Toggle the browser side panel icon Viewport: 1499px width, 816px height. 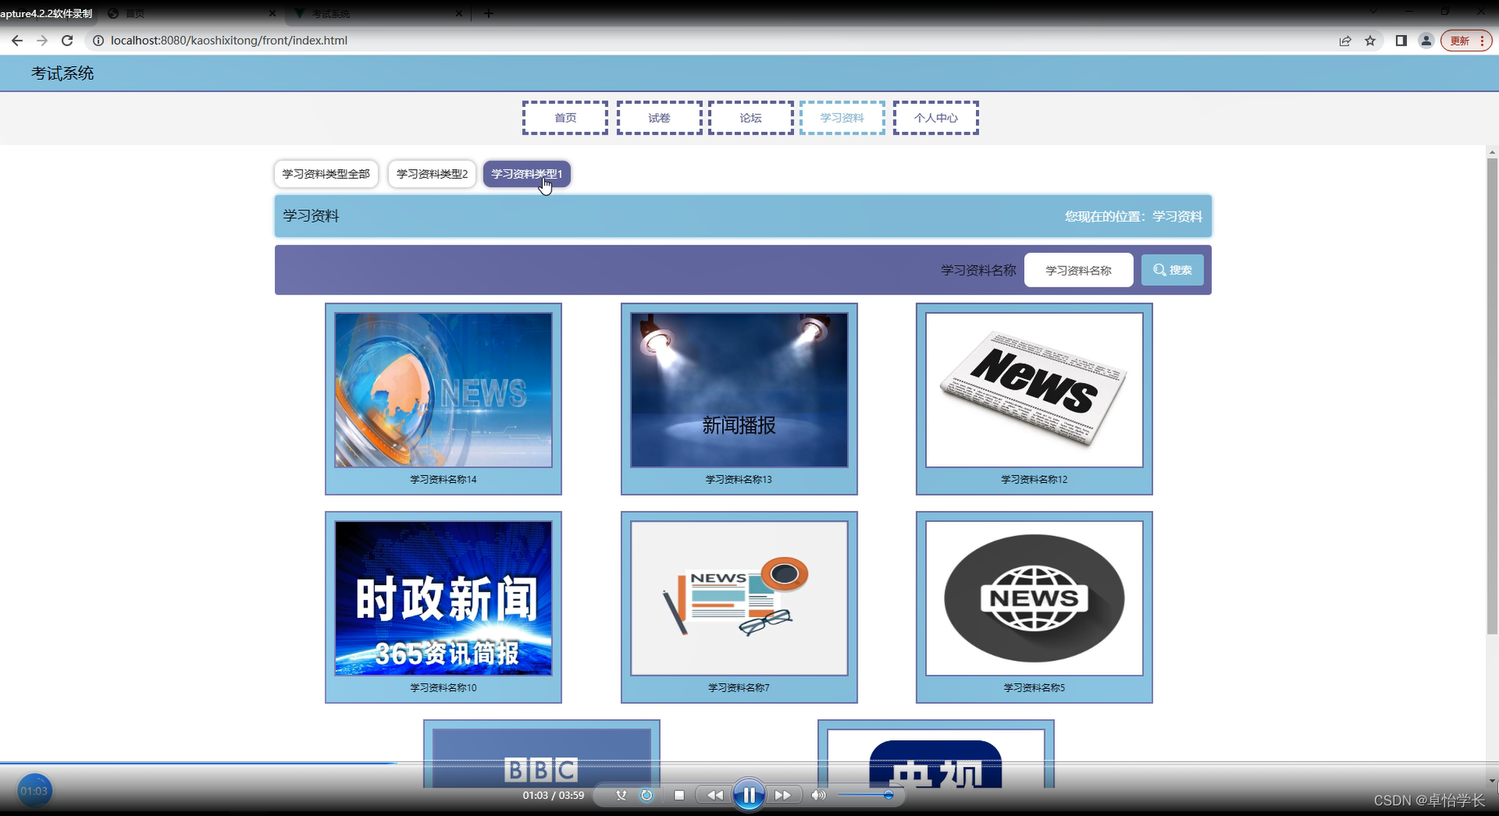point(1401,41)
